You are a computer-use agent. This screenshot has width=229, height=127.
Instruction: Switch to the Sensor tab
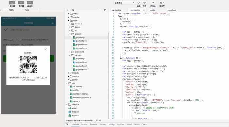pos(137,124)
